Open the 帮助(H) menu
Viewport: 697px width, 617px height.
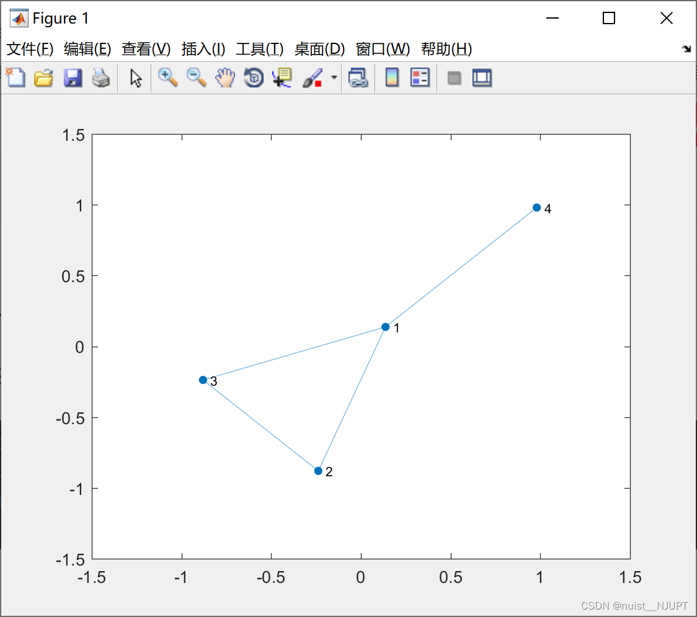(x=446, y=49)
